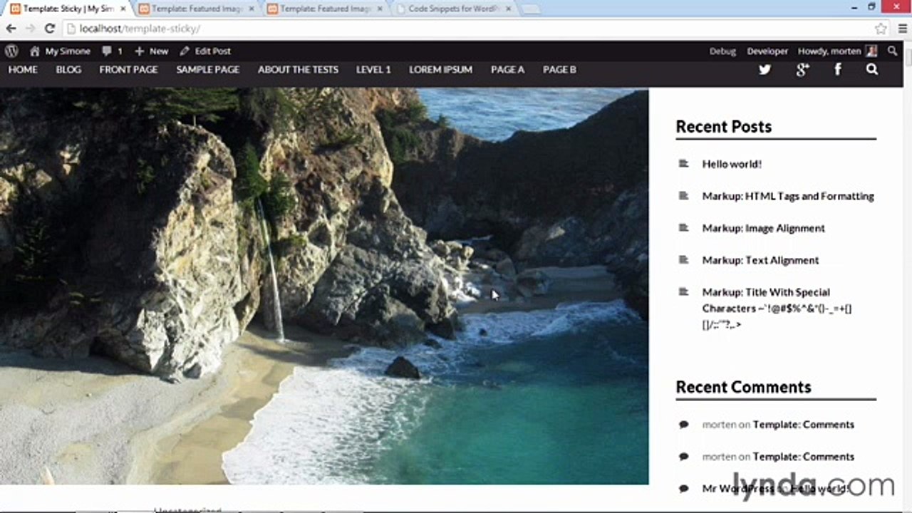Open PAGE A menu item
Image resolution: width=912 pixels, height=513 pixels.
tap(507, 70)
